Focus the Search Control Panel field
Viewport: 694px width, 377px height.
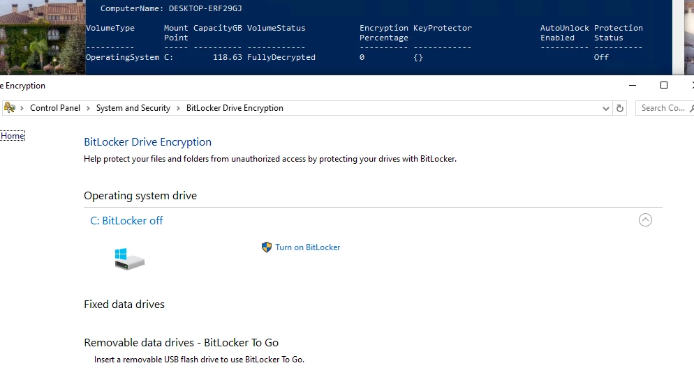pos(665,108)
